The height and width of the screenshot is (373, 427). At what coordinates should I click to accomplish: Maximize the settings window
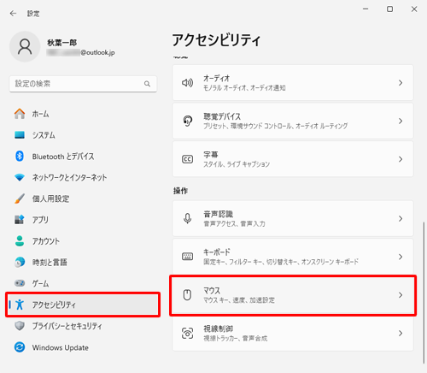coord(389,9)
